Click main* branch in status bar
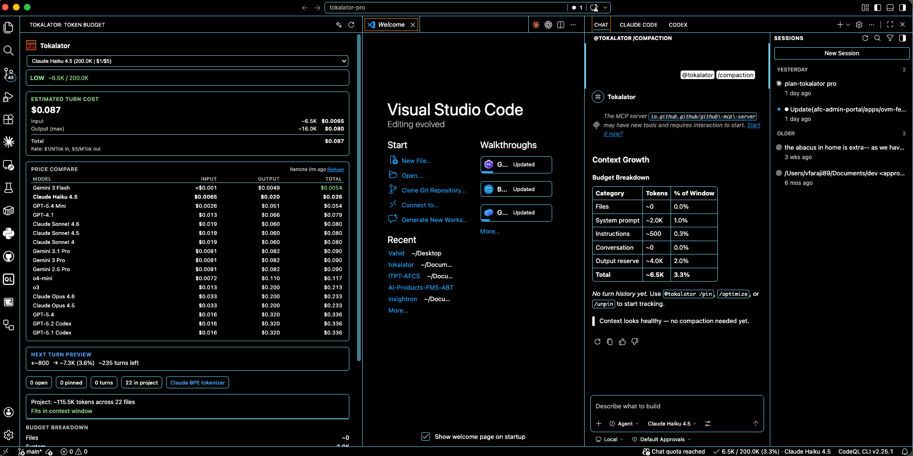 tap(30, 452)
